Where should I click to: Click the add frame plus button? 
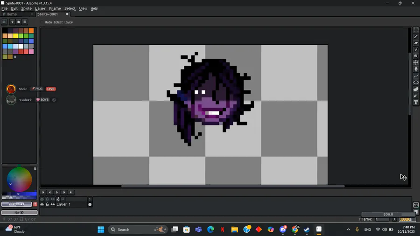click(x=394, y=219)
